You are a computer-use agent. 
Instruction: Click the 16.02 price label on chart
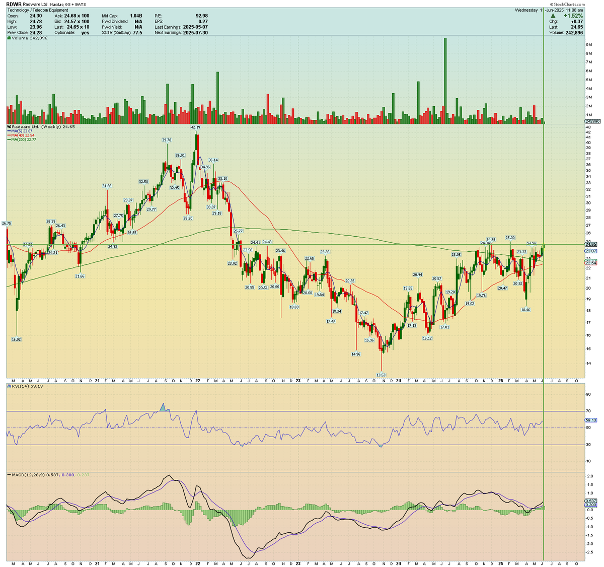tap(16, 339)
